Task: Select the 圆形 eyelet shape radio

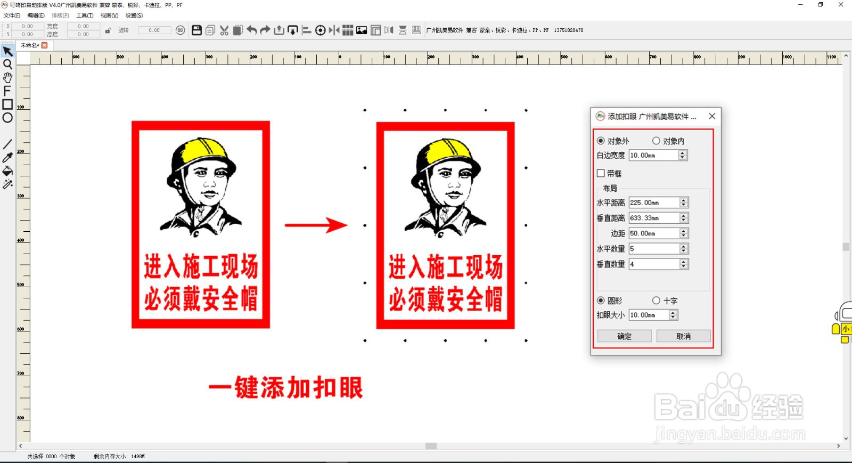Action: [610, 300]
